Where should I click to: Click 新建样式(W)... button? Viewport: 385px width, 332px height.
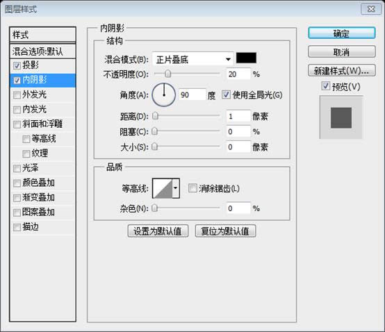(341, 71)
